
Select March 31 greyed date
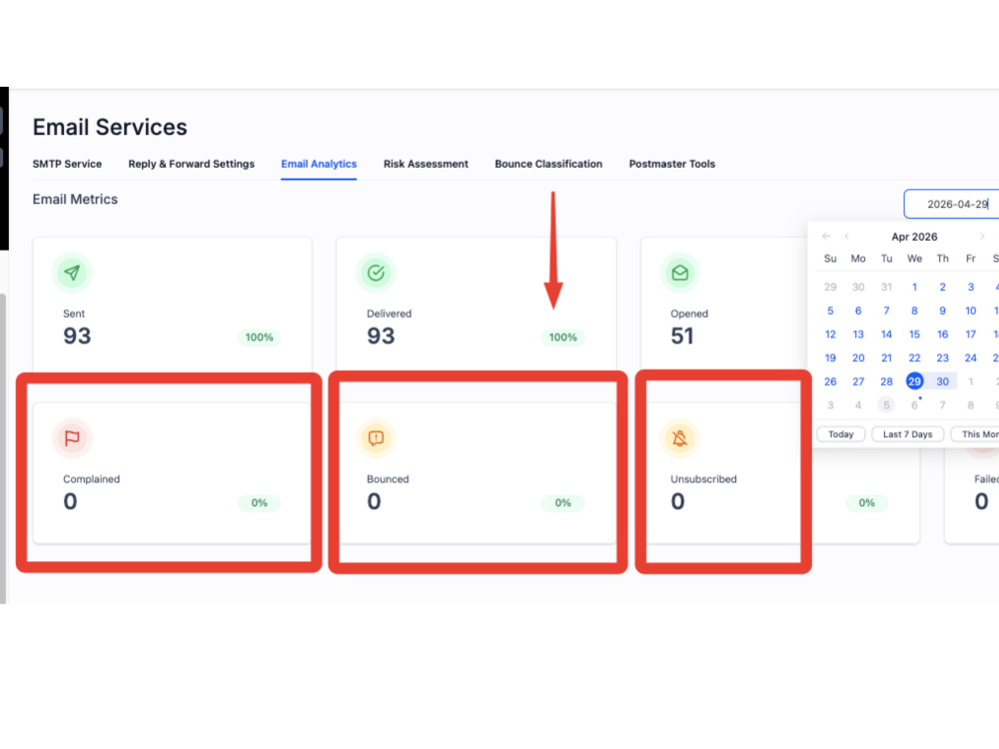[886, 288]
